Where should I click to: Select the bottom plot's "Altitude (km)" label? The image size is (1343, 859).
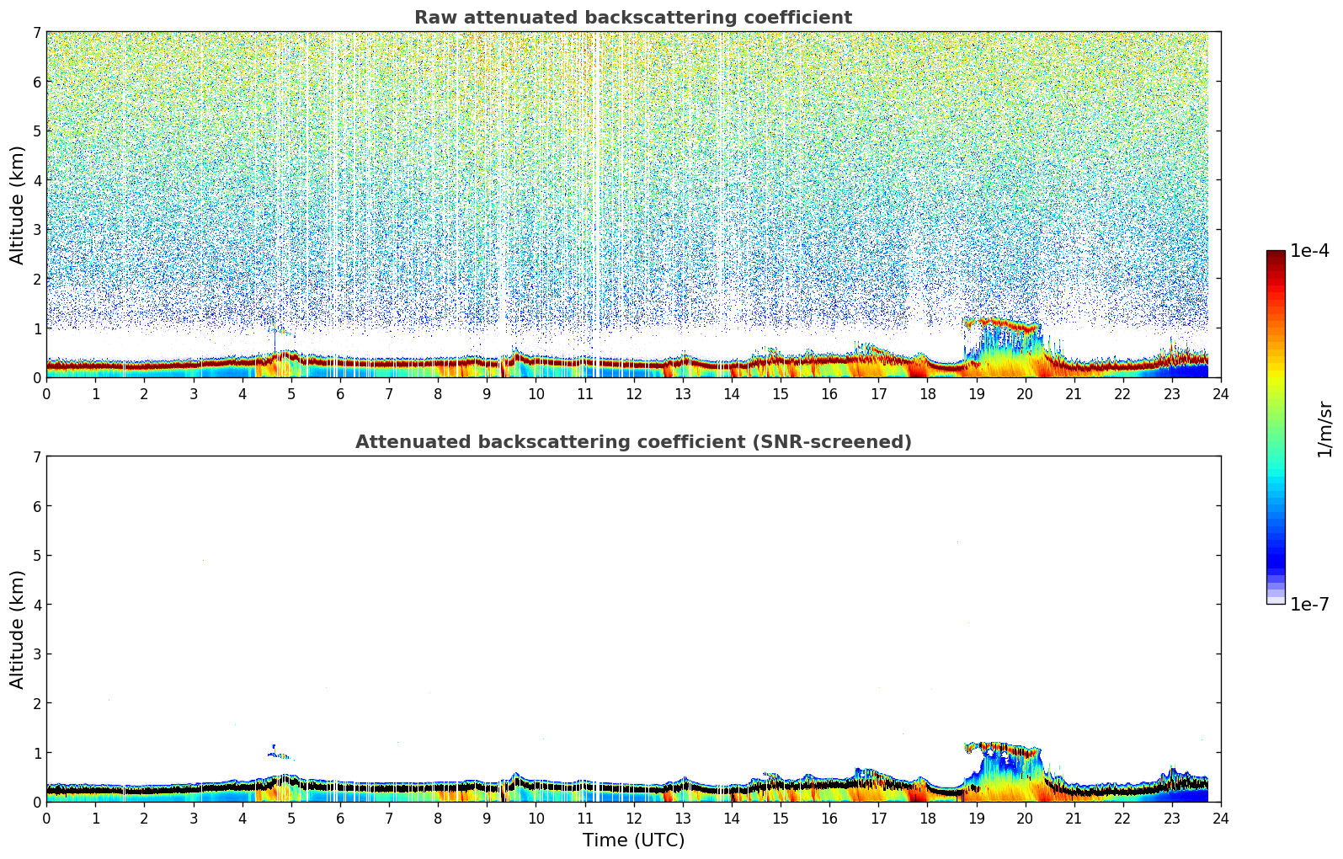coord(17,629)
